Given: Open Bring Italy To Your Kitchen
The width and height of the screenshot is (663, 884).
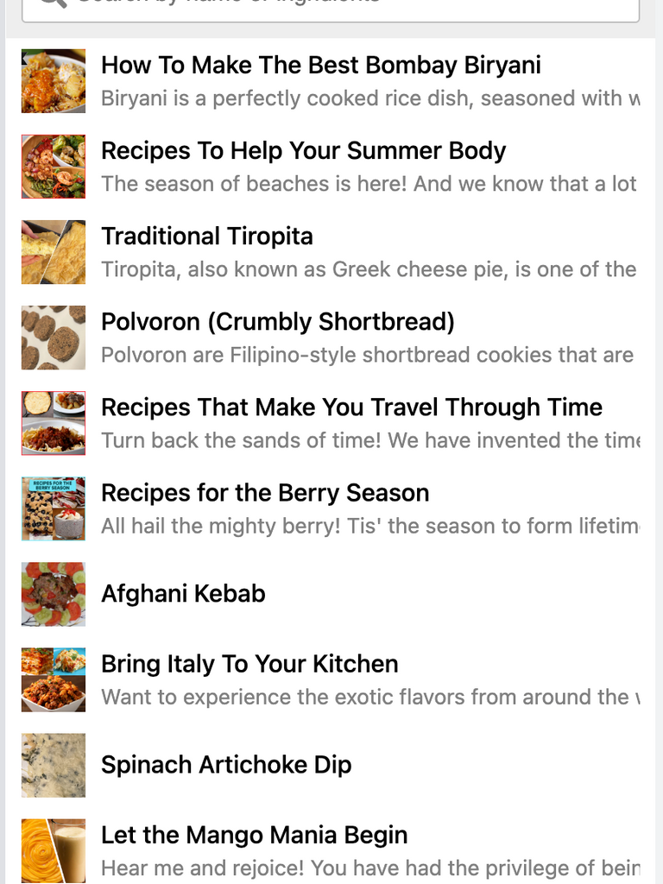Looking at the screenshot, I should [249, 664].
